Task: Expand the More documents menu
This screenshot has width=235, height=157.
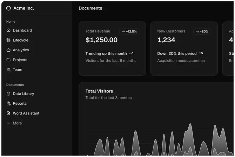Action: [x=17, y=123]
